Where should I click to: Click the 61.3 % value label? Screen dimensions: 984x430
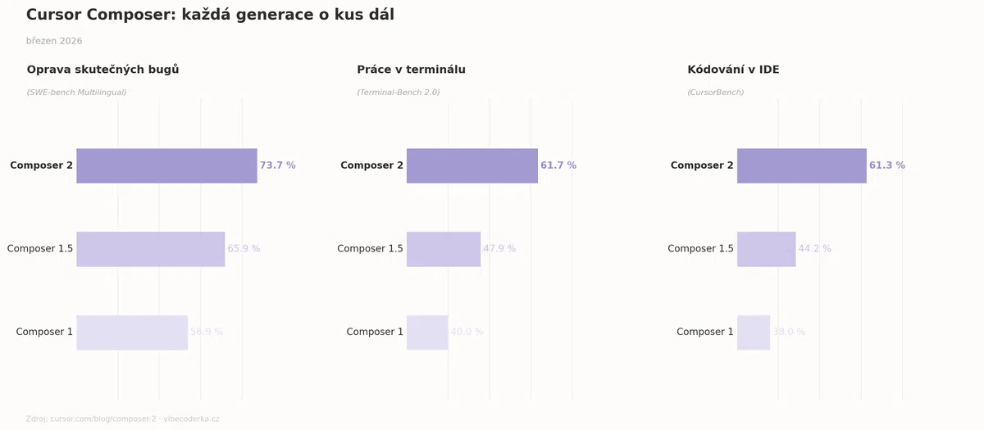tap(886, 165)
